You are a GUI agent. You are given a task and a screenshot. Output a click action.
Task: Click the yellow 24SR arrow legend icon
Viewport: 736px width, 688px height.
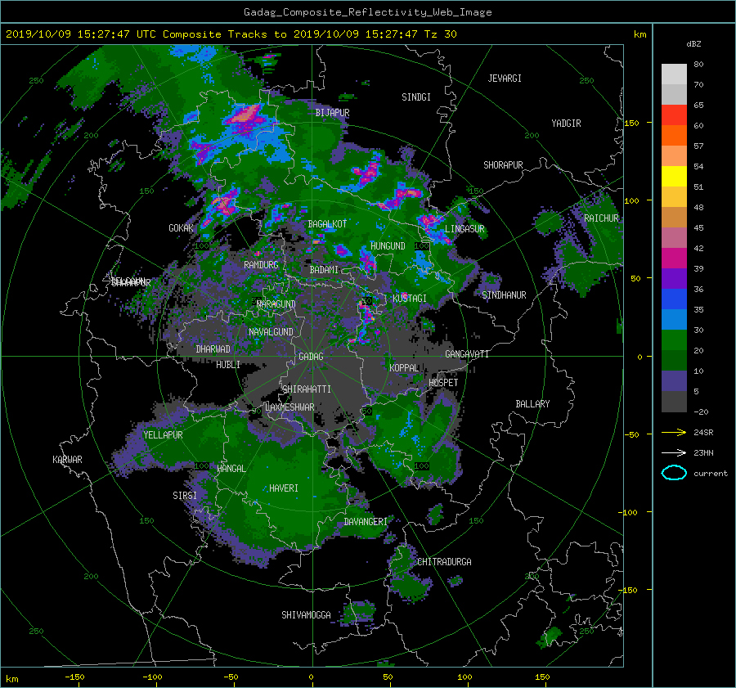coord(674,432)
